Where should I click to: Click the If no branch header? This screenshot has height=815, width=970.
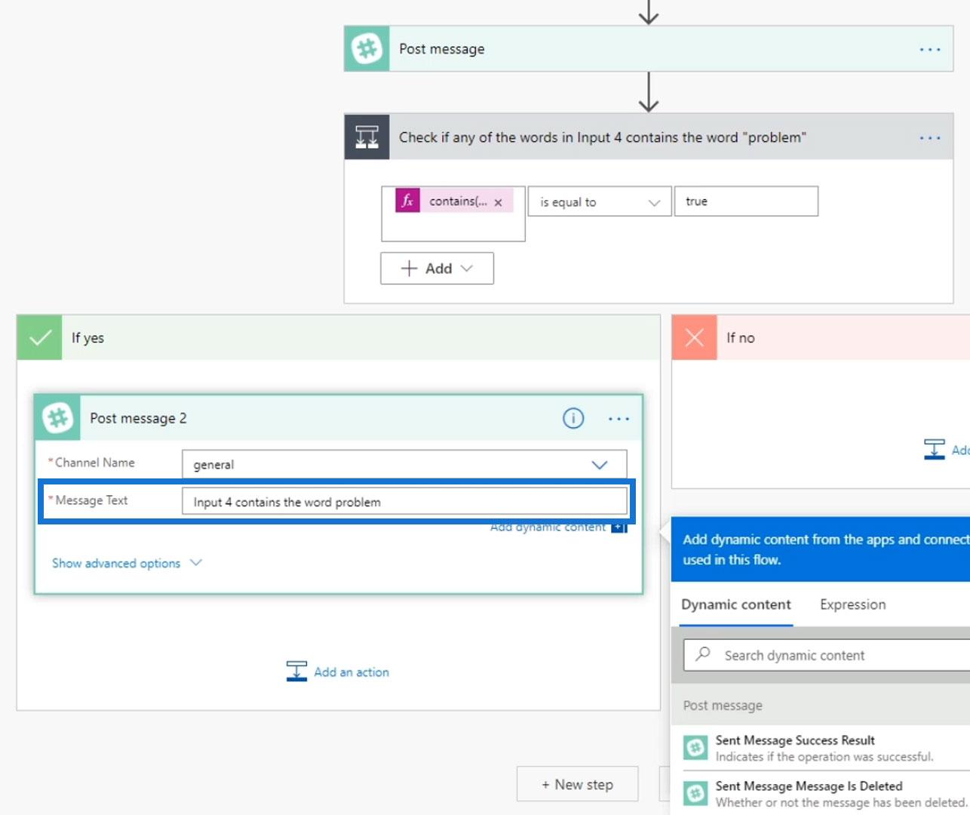pos(821,337)
